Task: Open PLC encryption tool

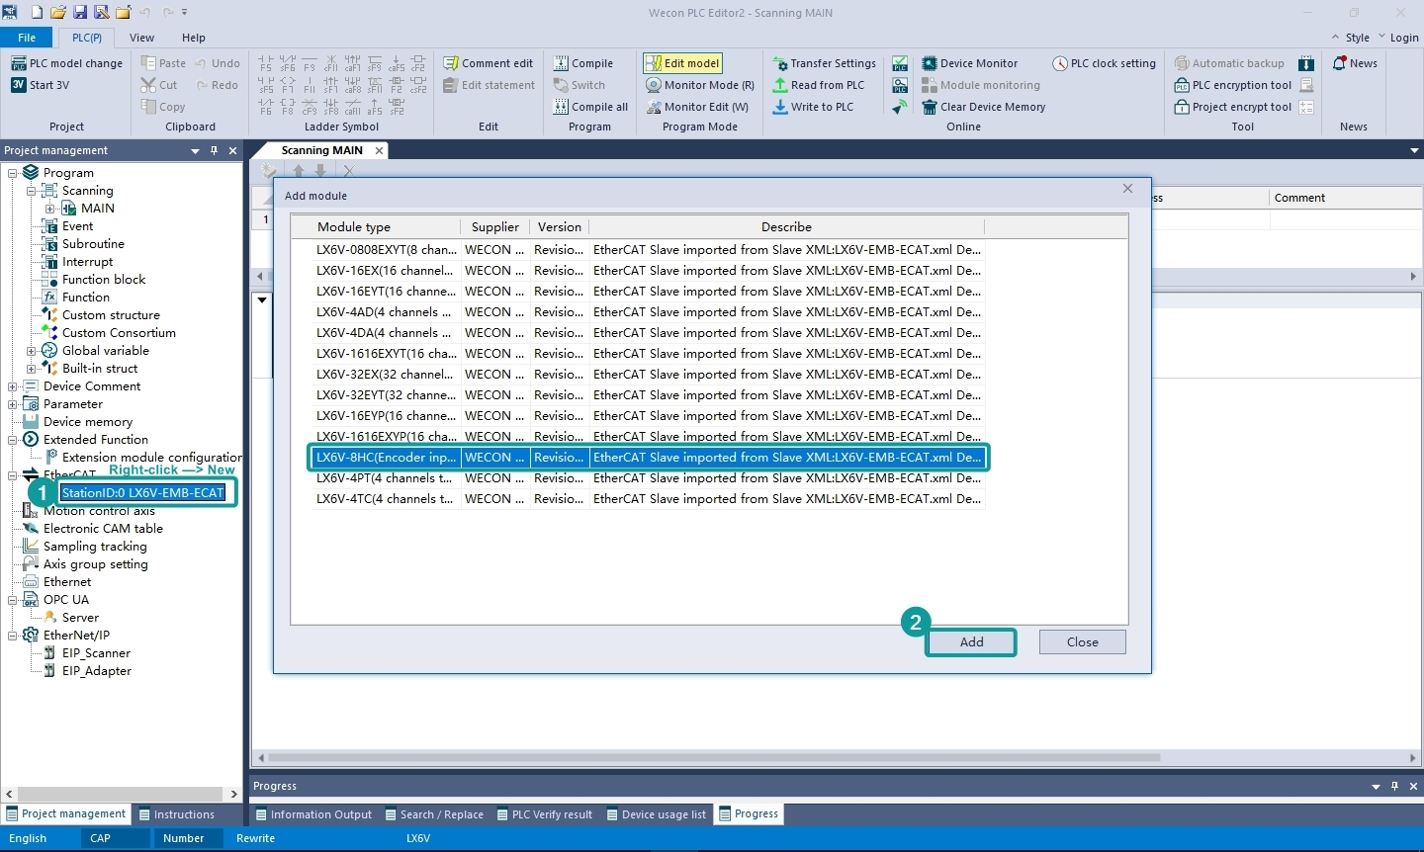Action: coord(1233,85)
